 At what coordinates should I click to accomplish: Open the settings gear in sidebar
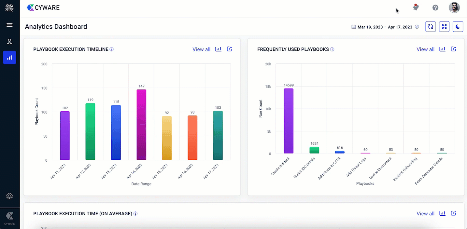(x=9, y=196)
